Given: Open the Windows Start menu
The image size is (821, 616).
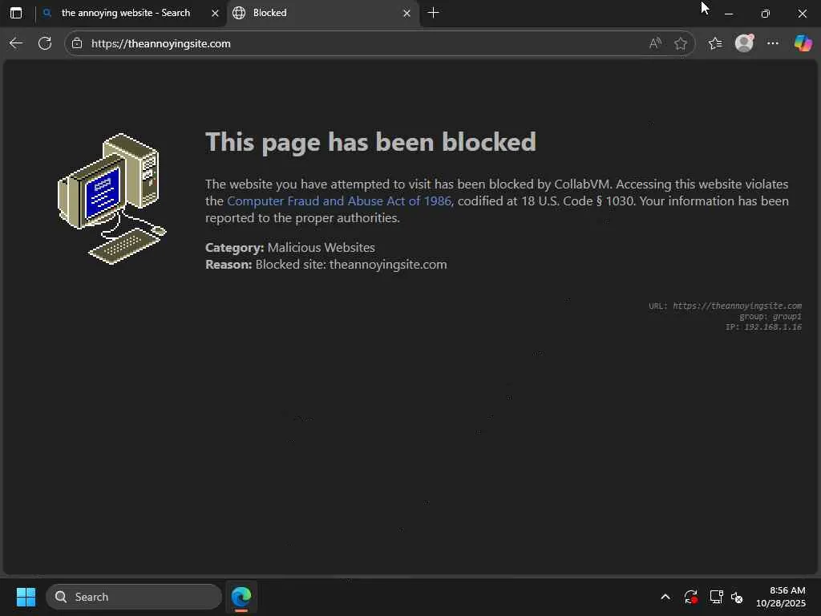Looking at the screenshot, I should [26, 597].
